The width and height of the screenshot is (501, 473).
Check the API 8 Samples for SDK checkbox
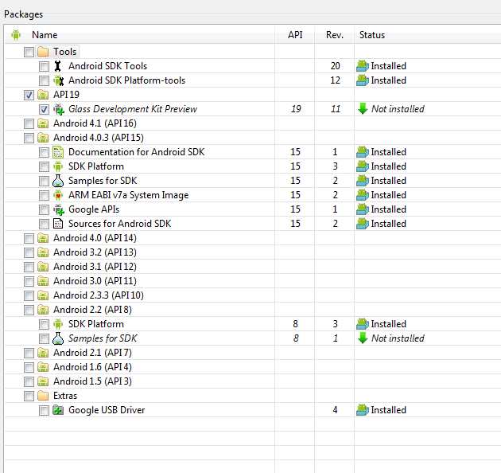pyautogui.click(x=44, y=338)
